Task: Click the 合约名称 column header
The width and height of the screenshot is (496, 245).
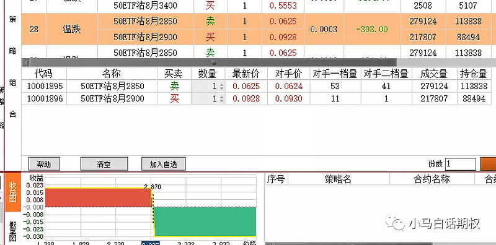Action: click(432, 179)
